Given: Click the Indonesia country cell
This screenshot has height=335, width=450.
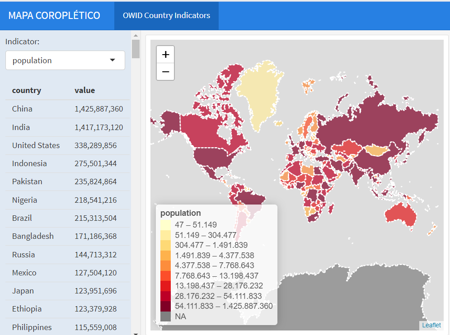Looking at the screenshot, I should coord(29,163).
